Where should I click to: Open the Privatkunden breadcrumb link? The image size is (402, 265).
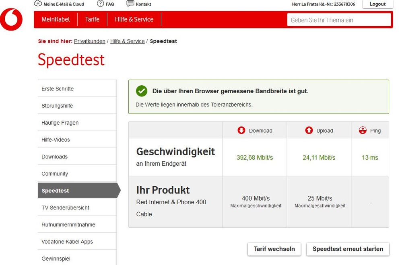[89, 41]
